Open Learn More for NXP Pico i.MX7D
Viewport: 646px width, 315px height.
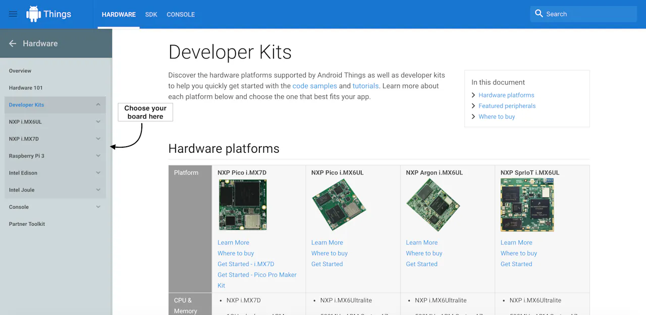coord(233,242)
